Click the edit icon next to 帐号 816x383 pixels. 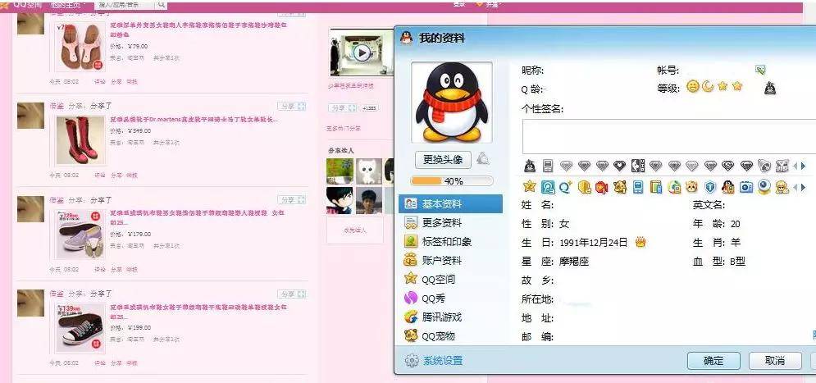click(760, 70)
